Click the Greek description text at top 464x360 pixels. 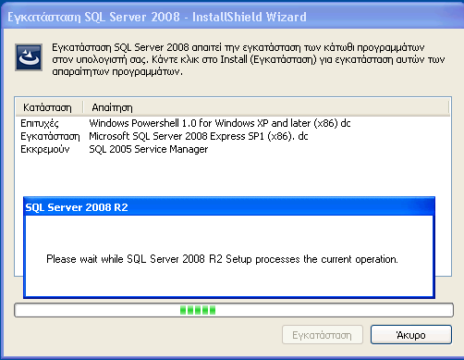point(249,59)
